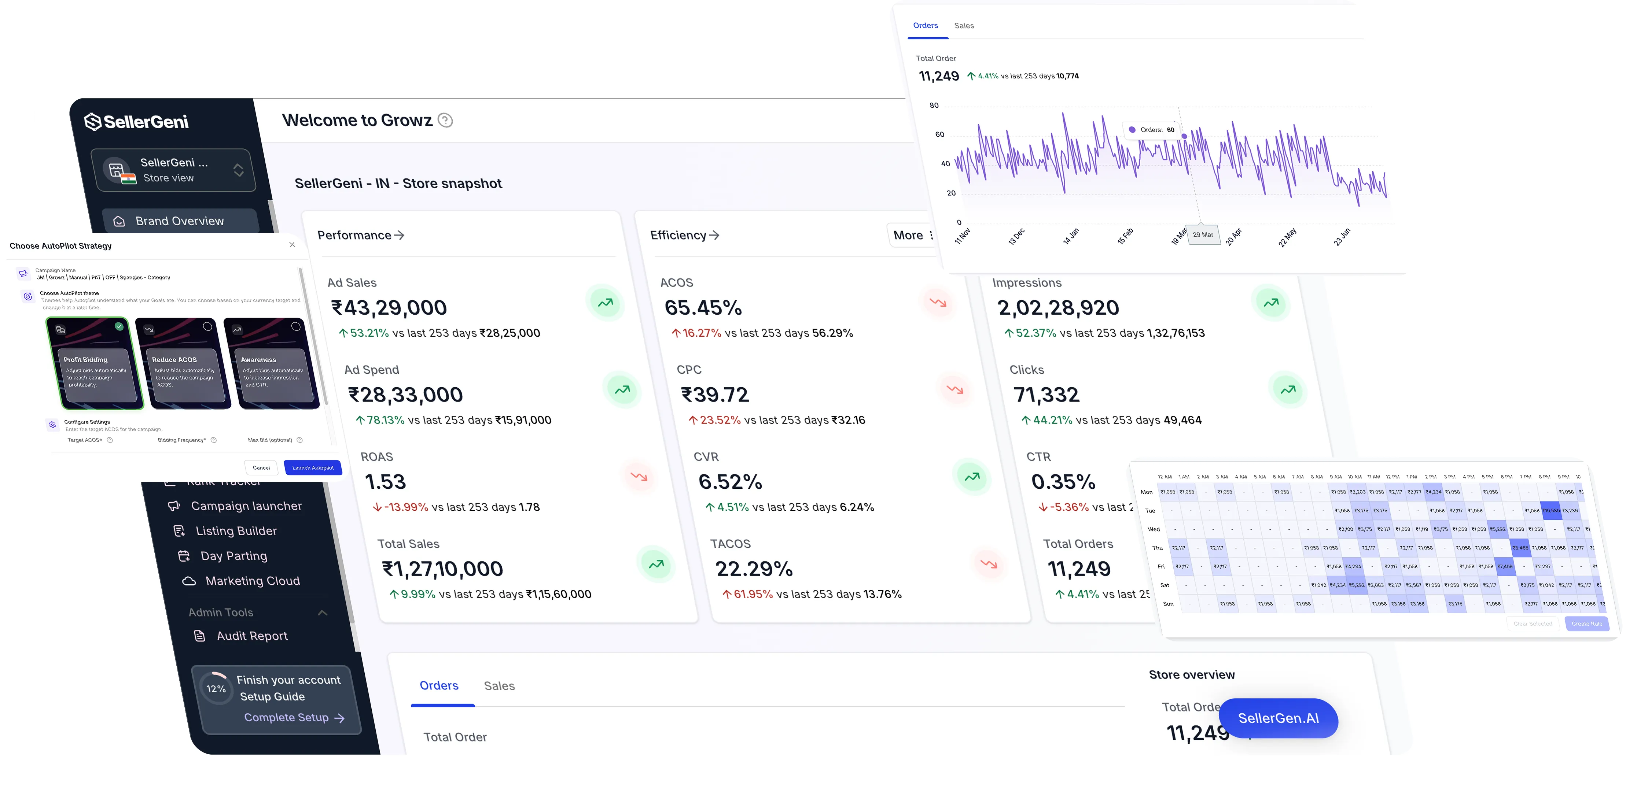Open Day Parting in sidebar
The height and width of the screenshot is (799, 1626).
pos(233,556)
